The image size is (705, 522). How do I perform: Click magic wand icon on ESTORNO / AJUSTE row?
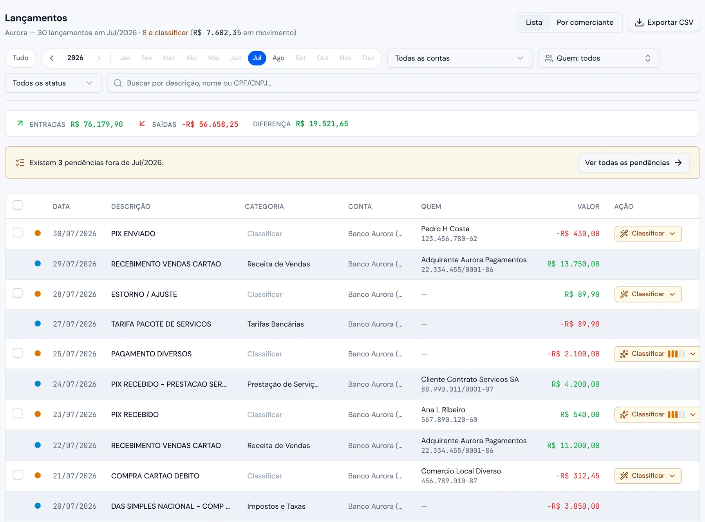(x=624, y=294)
